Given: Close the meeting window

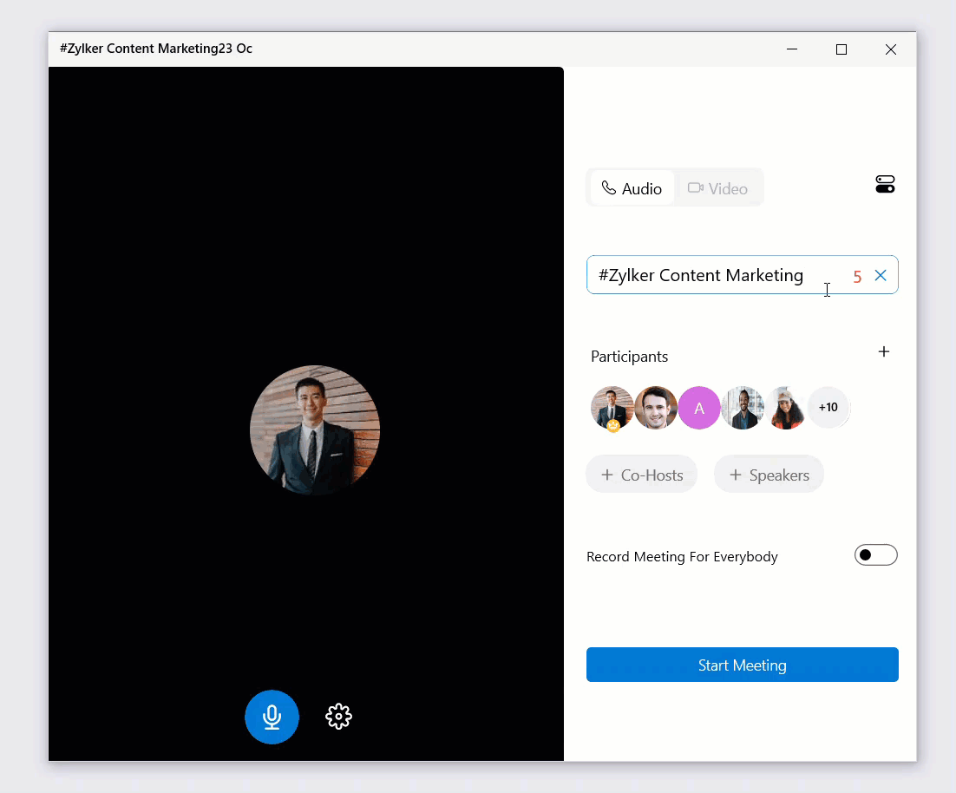Looking at the screenshot, I should click(891, 49).
